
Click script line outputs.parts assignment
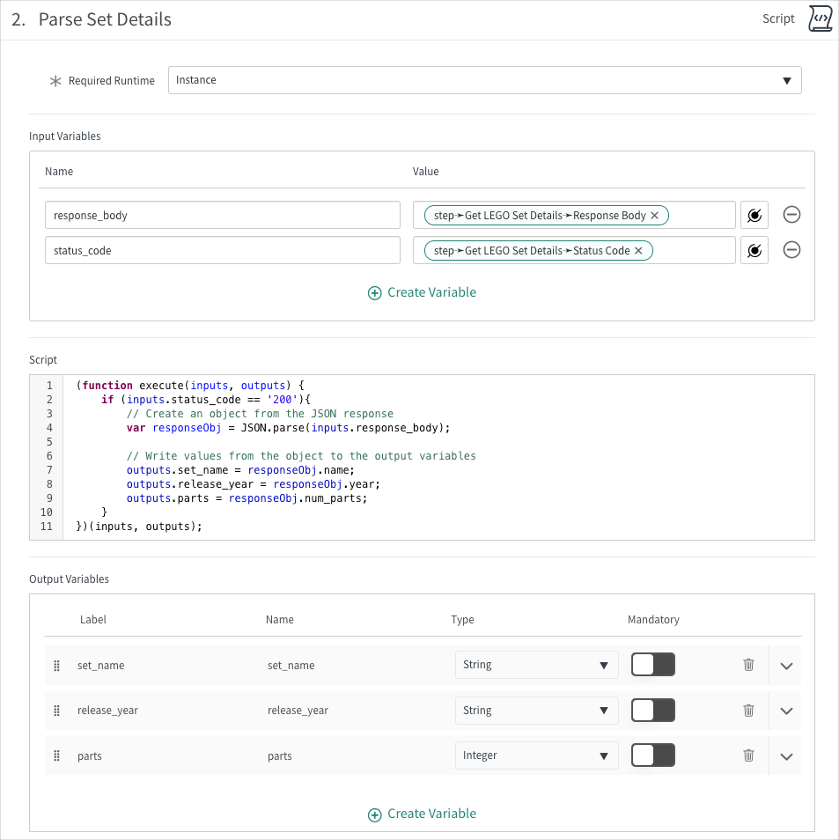(x=247, y=498)
